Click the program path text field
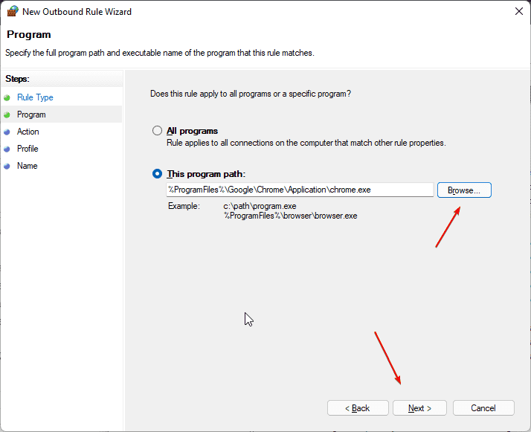The height and width of the screenshot is (432, 531). coord(300,190)
